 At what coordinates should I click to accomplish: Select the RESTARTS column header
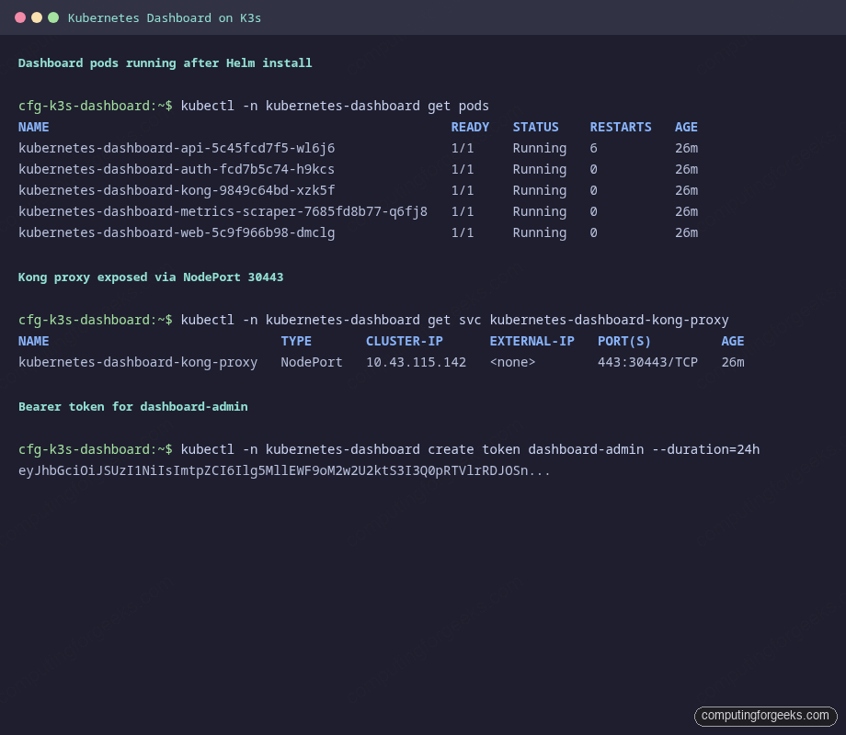pyautogui.click(x=620, y=127)
